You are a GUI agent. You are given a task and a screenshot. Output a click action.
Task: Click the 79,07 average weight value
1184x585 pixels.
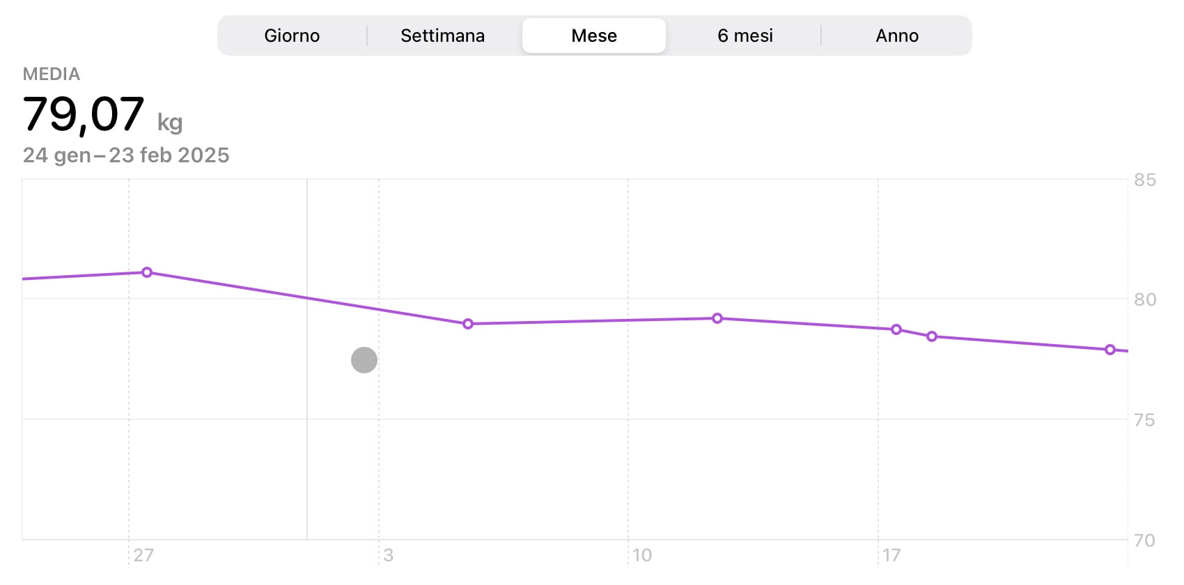[84, 114]
